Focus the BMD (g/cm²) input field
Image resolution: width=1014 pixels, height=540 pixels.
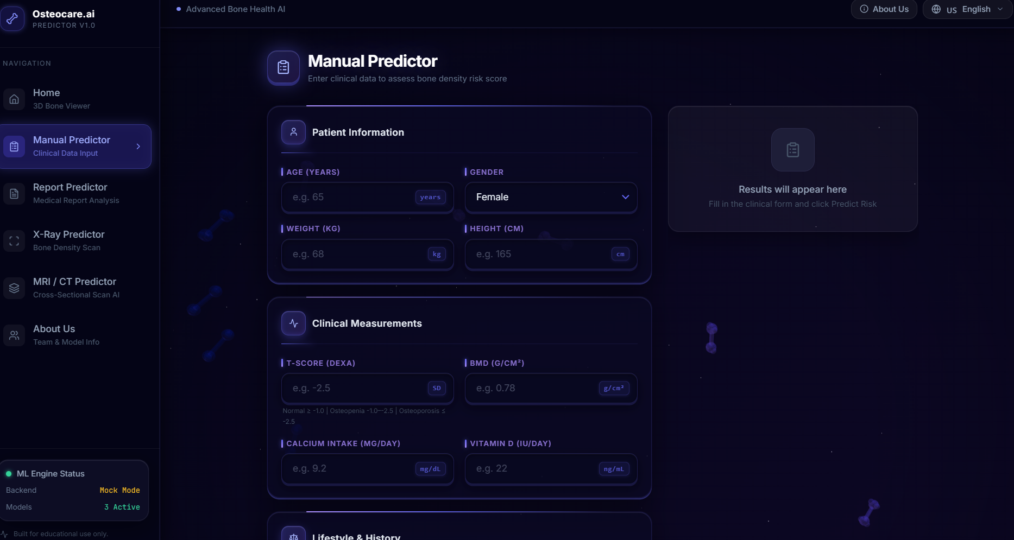(x=551, y=388)
